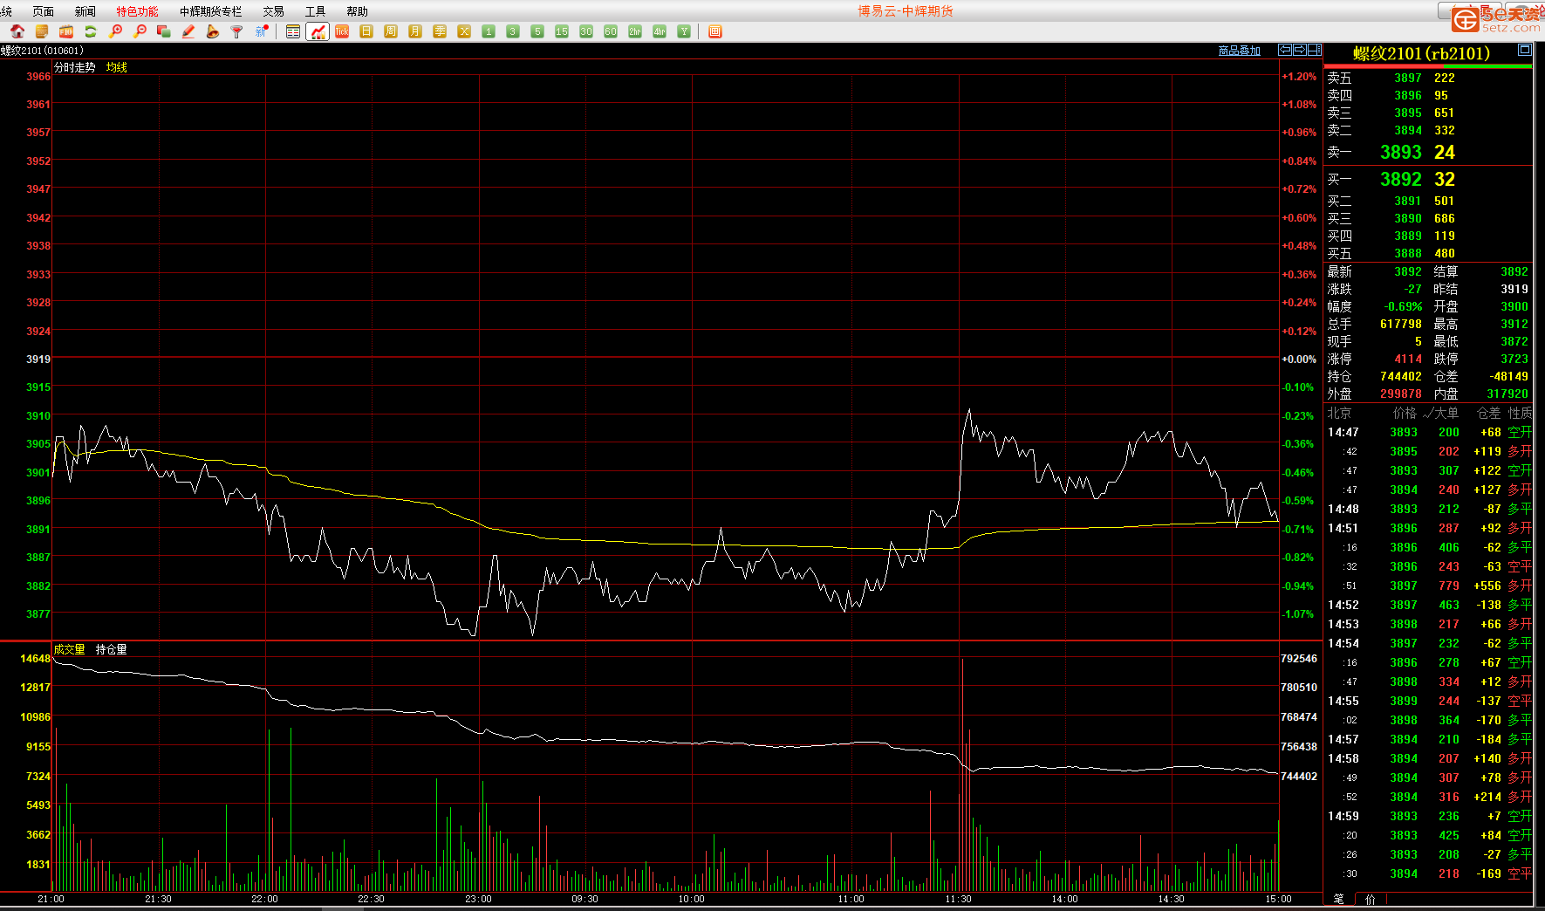
Task: Click the zoom out magnifier icon
Action: [x=140, y=31]
